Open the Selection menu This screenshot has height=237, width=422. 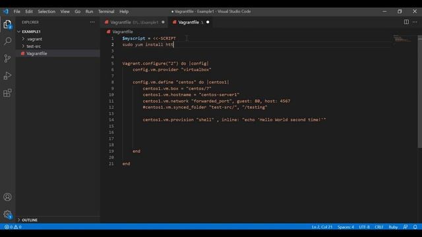[x=47, y=12]
